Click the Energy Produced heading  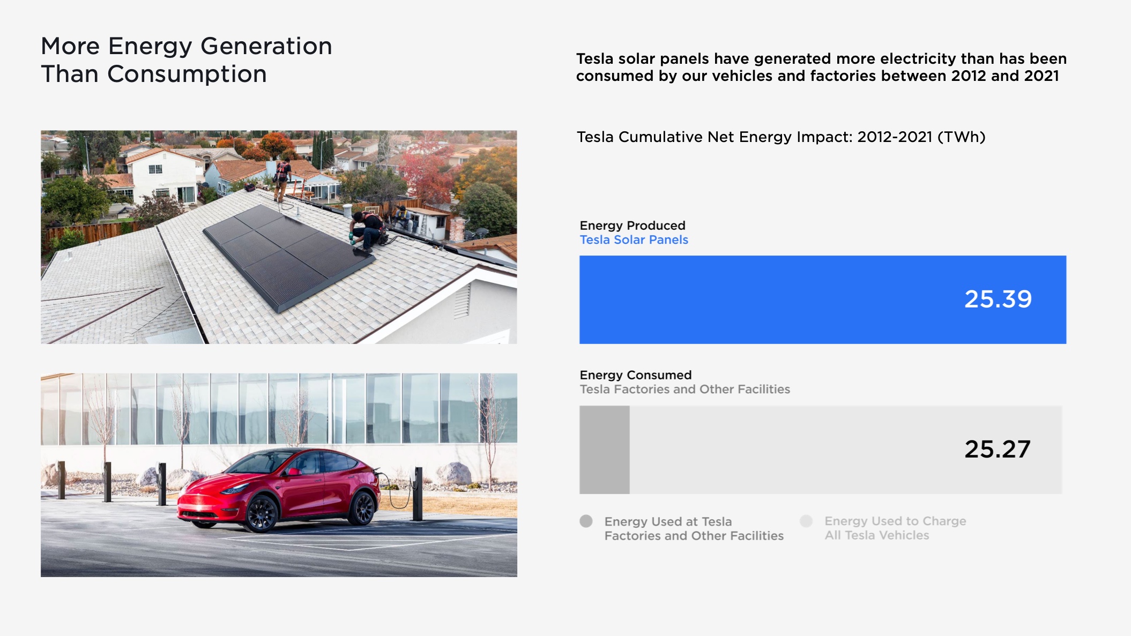point(633,226)
